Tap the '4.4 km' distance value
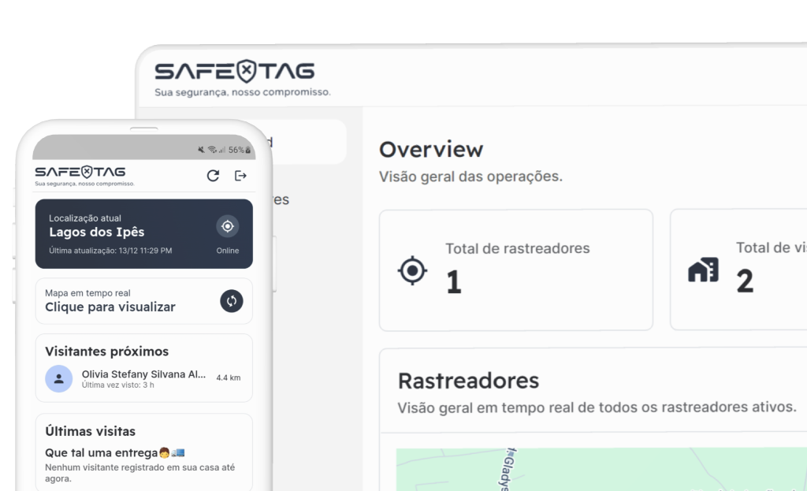This screenshot has width=807, height=491. click(x=229, y=378)
